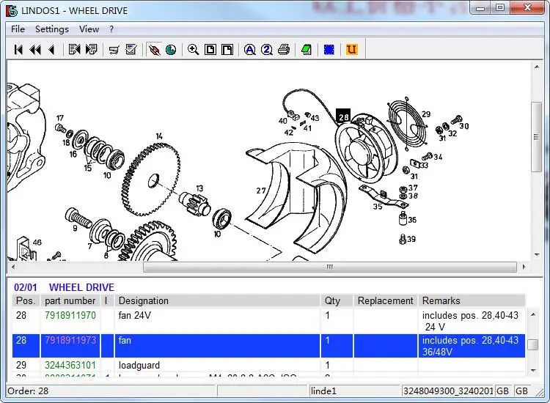
Task: Click the orange U icon
Action: (351, 50)
